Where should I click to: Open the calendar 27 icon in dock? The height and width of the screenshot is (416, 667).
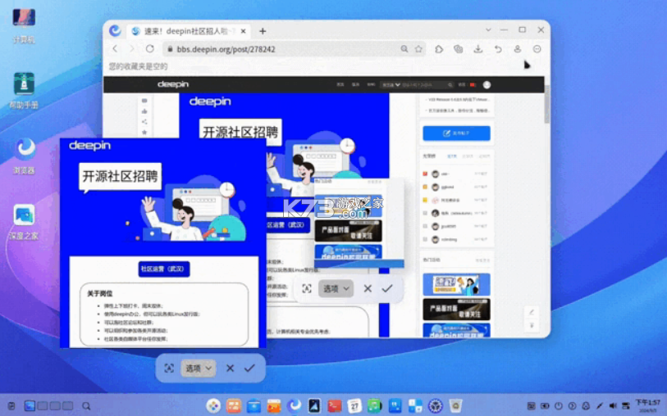tap(354, 406)
